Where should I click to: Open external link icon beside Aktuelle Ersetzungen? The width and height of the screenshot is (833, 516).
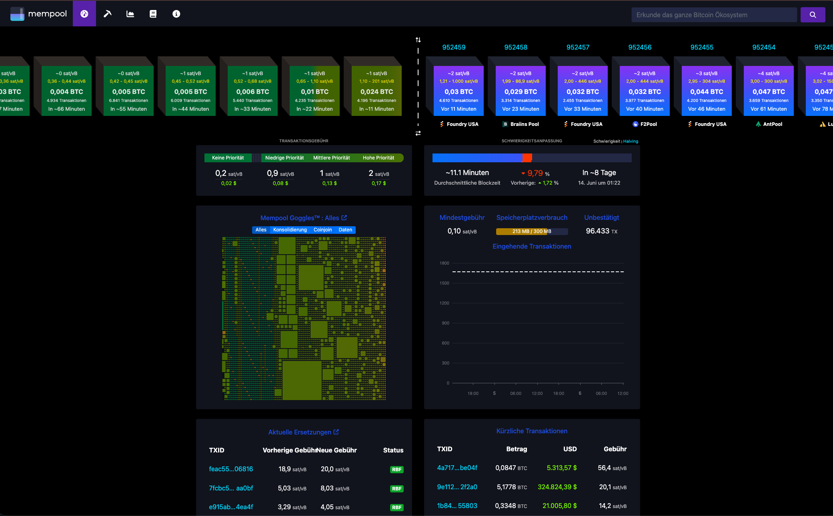click(336, 432)
